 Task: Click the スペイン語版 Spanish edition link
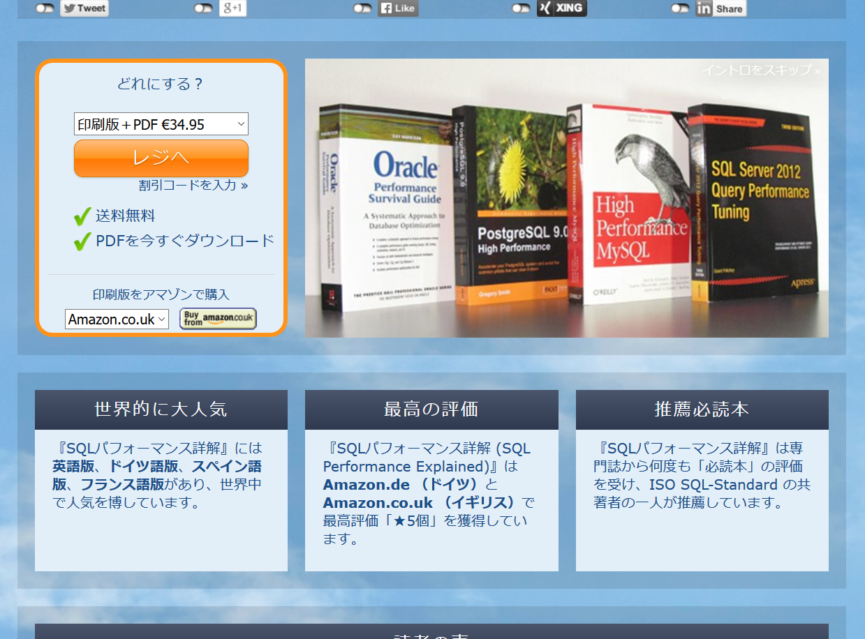click(157, 475)
